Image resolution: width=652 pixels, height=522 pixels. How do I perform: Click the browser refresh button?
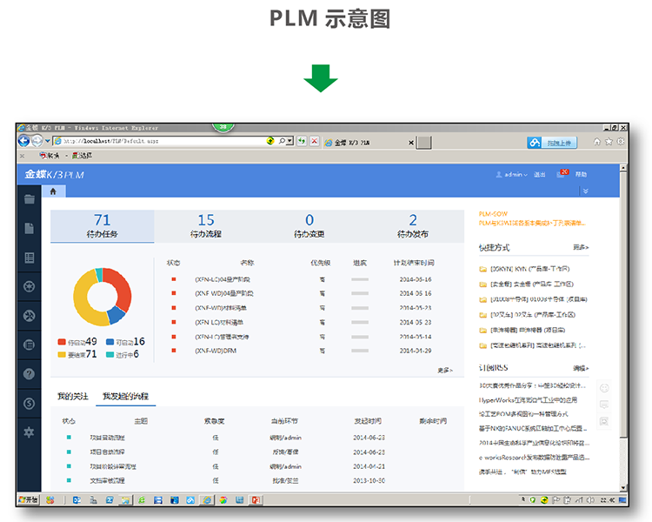302,141
